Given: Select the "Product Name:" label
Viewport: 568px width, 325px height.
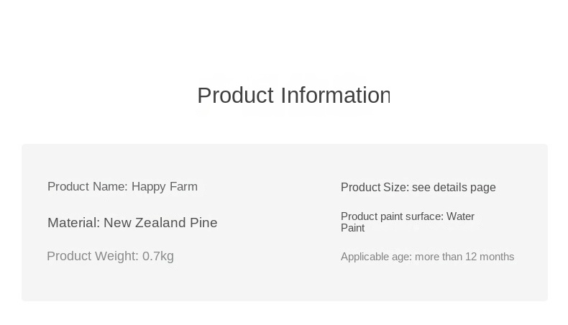Looking at the screenshot, I should click(87, 187).
